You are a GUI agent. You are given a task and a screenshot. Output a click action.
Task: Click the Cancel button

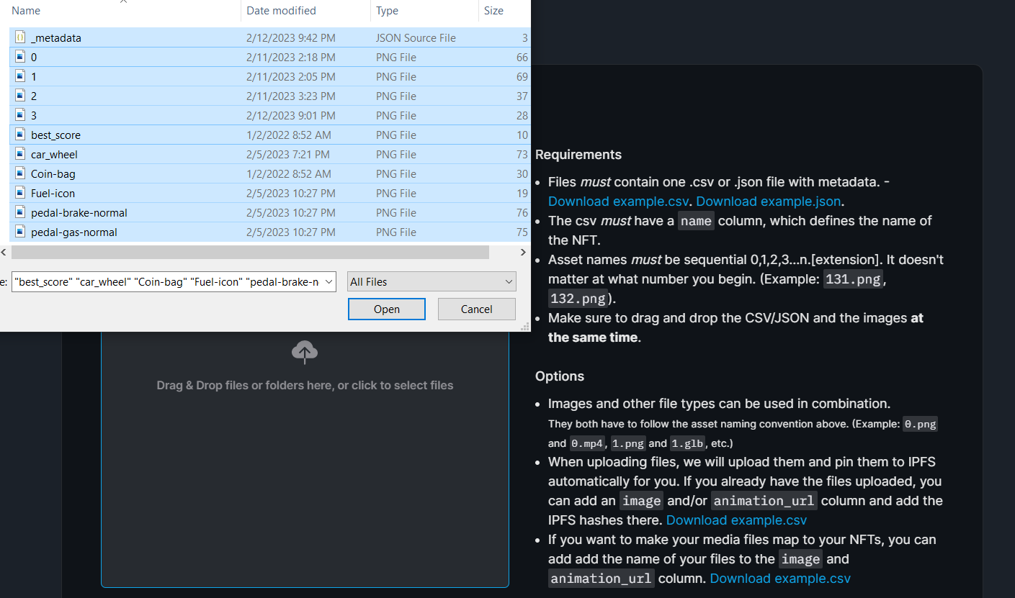click(x=477, y=309)
